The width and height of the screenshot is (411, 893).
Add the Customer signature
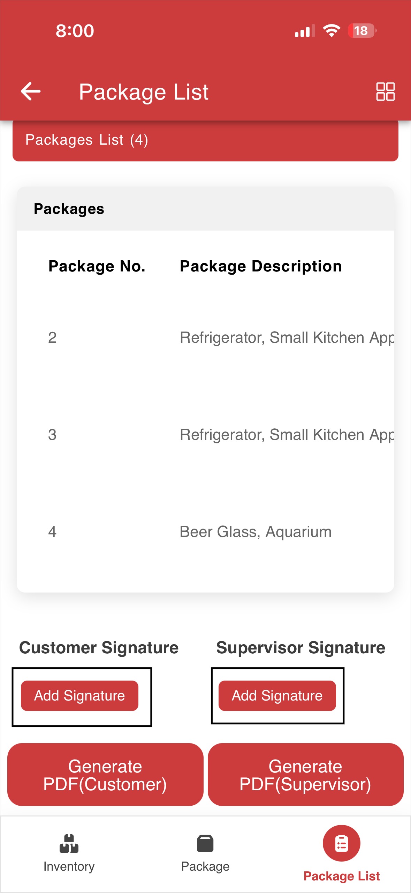point(79,695)
